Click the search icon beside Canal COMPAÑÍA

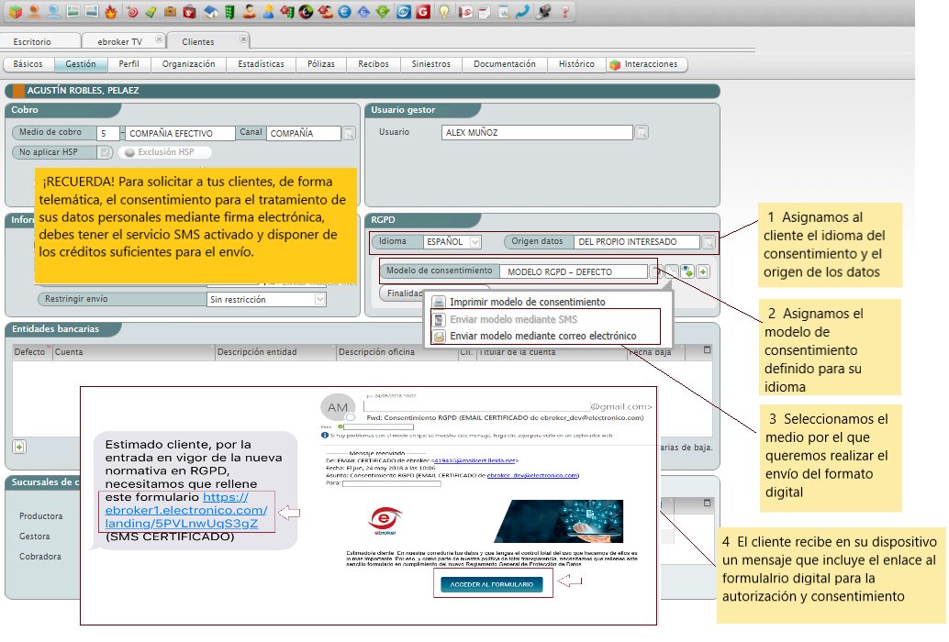click(349, 133)
